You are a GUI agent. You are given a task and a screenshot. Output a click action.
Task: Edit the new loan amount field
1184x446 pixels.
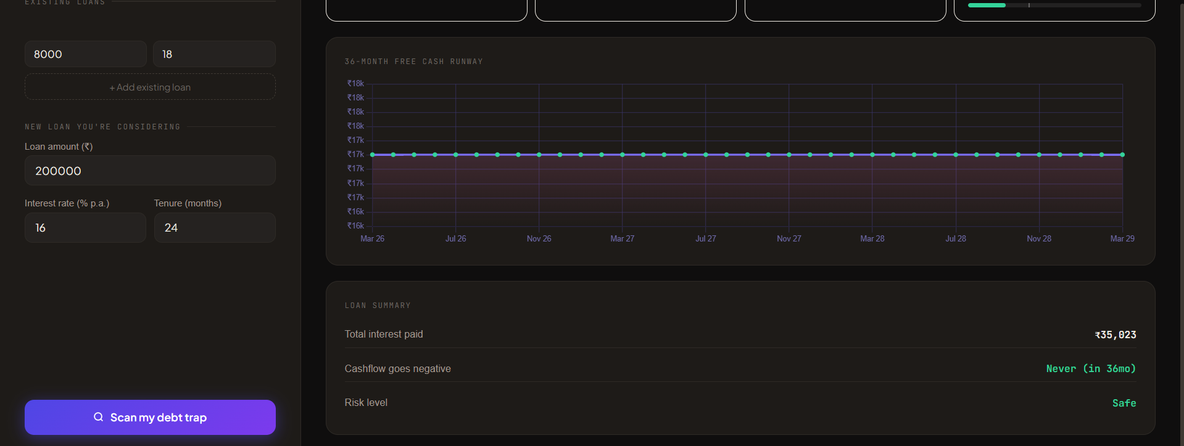150,171
